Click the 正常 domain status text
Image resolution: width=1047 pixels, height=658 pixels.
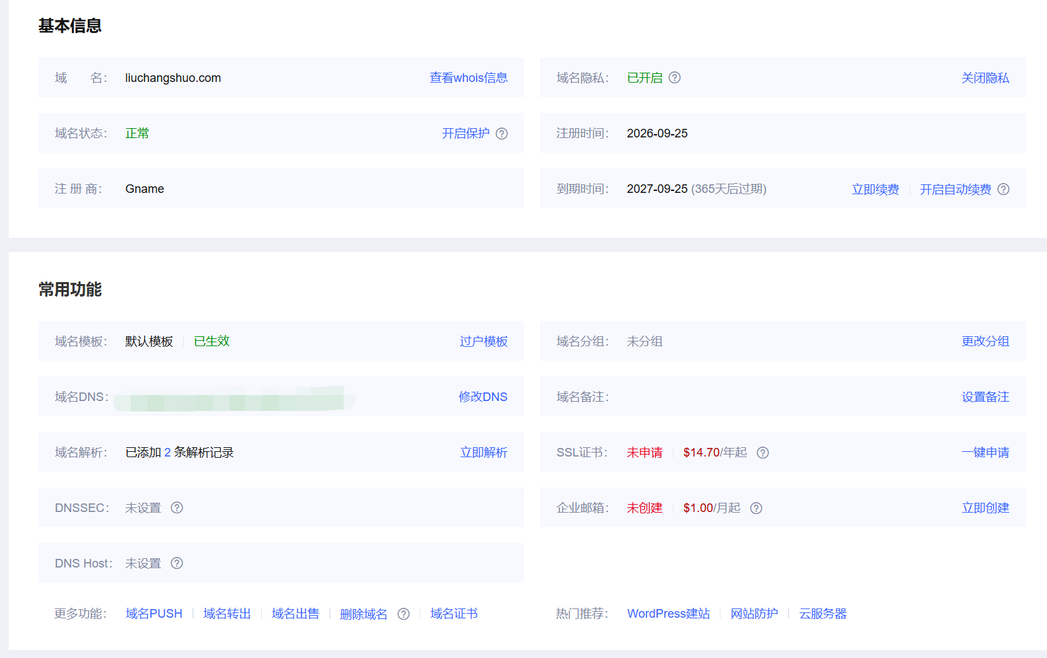(x=137, y=133)
